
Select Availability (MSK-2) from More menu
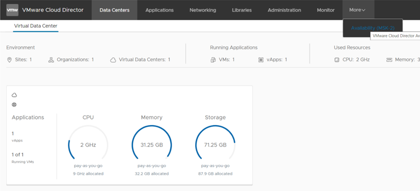tap(372, 28)
